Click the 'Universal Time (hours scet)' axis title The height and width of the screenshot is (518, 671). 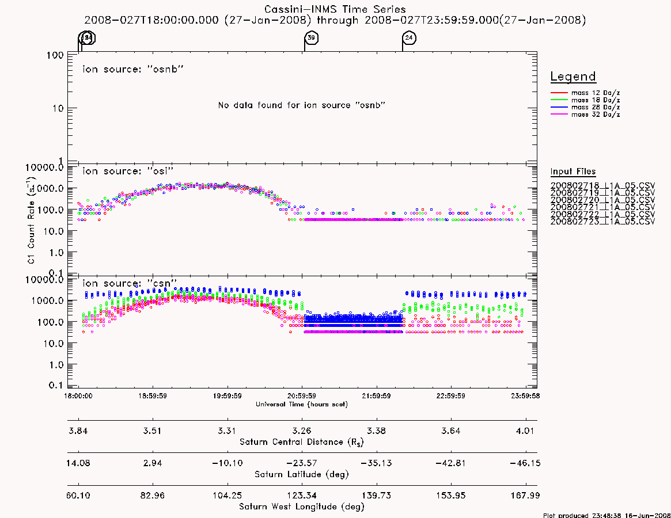[x=302, y=404]
